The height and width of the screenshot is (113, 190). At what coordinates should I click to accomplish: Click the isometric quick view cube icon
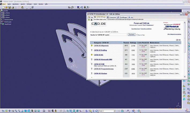coord(29,111)
